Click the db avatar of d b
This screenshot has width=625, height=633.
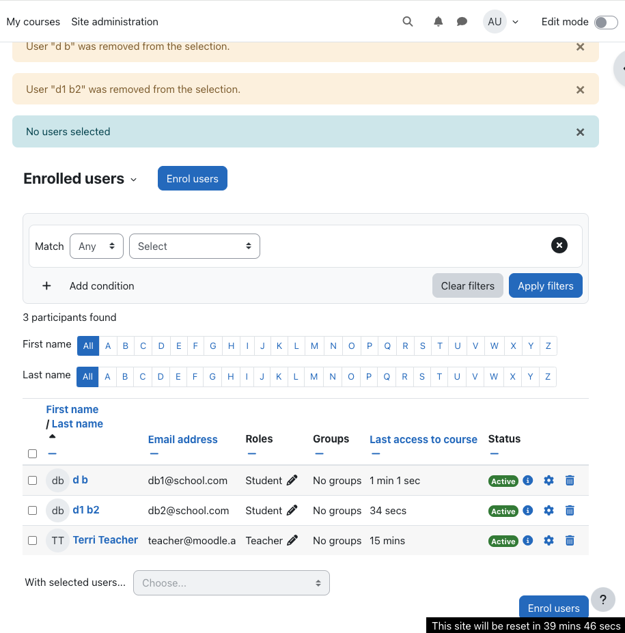point(58,481)
